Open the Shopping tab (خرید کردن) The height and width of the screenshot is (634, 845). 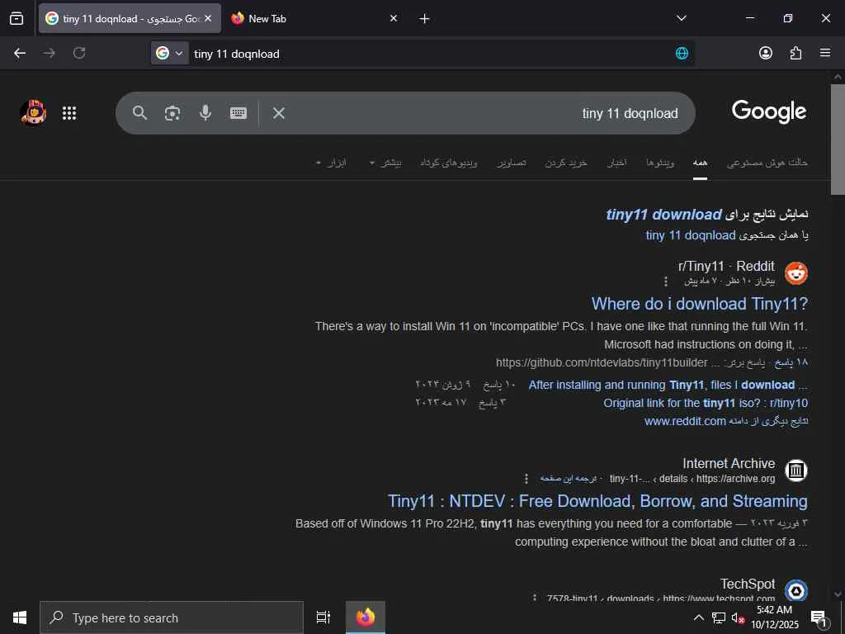[x=566, y=163]
